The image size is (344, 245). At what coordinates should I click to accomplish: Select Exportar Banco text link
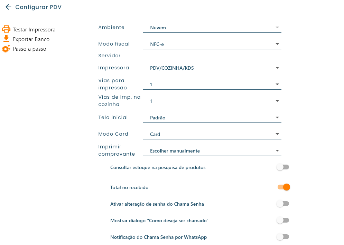coord(31,39)
